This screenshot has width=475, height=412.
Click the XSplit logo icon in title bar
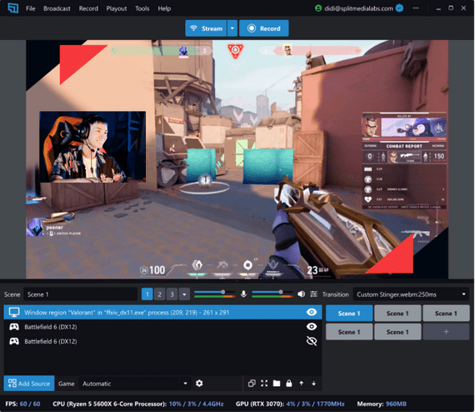12,8
